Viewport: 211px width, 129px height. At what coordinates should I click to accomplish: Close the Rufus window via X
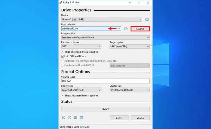(x=148, y=3)
